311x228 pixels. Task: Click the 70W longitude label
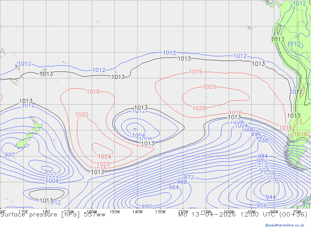pos(297,212)
